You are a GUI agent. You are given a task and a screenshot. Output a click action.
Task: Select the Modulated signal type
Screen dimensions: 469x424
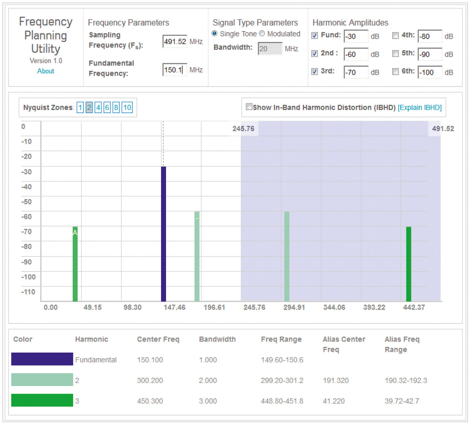point(262,34)
